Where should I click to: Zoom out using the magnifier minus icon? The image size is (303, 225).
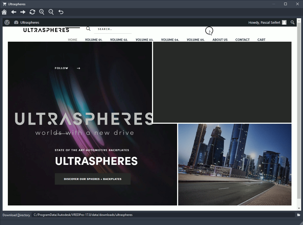(51, 12)
